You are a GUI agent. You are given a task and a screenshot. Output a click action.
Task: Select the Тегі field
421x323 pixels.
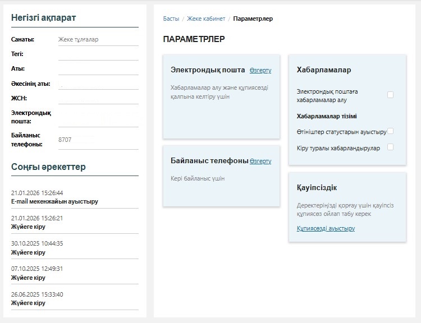click(x=98, y=54)
